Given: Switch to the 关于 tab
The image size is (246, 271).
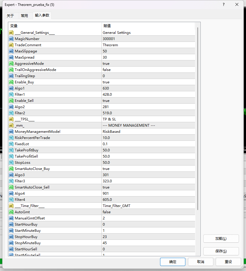Looking at the screenshot, I should pyautogui.click(x=10, y=16).
